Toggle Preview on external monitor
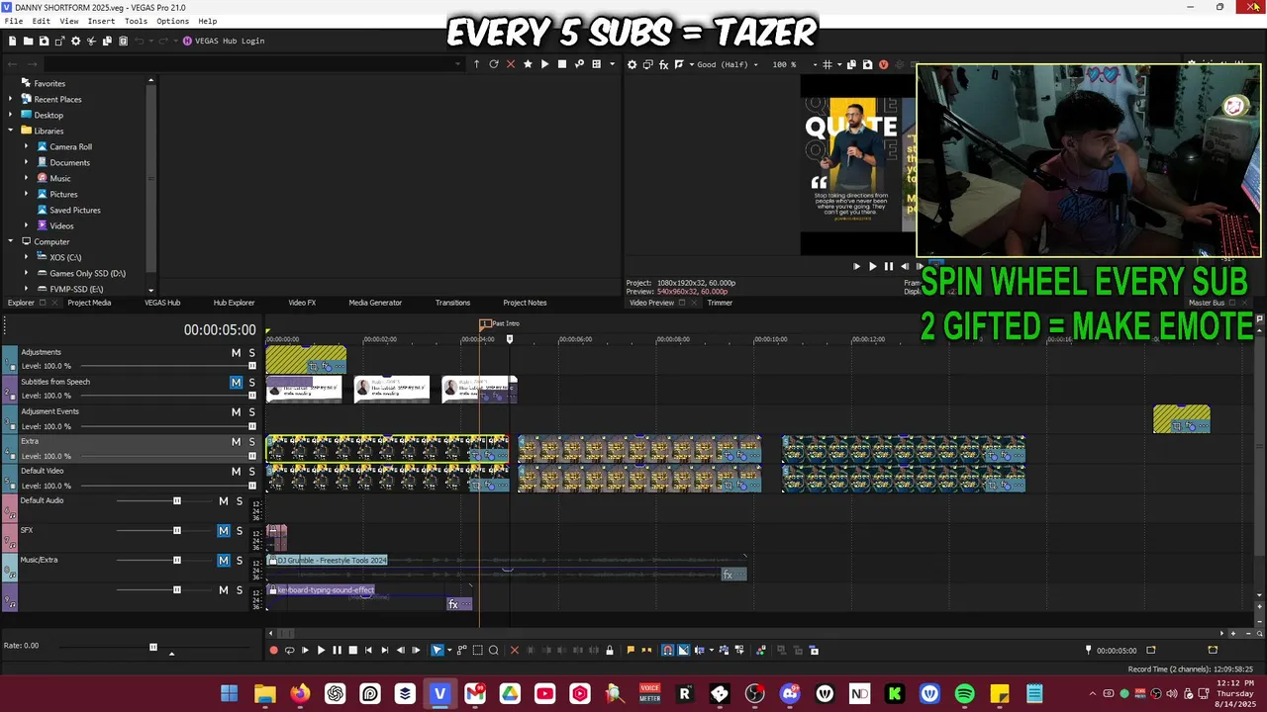The height and width of the screenshot is (712, 1267). [x=648, y=64]
